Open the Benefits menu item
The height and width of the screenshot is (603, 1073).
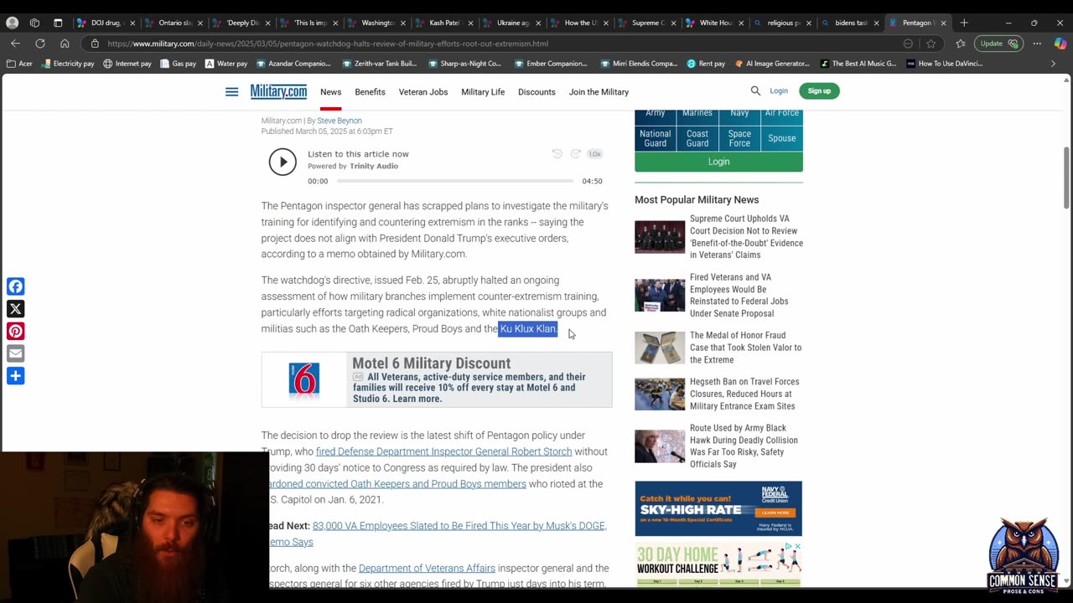370,92
